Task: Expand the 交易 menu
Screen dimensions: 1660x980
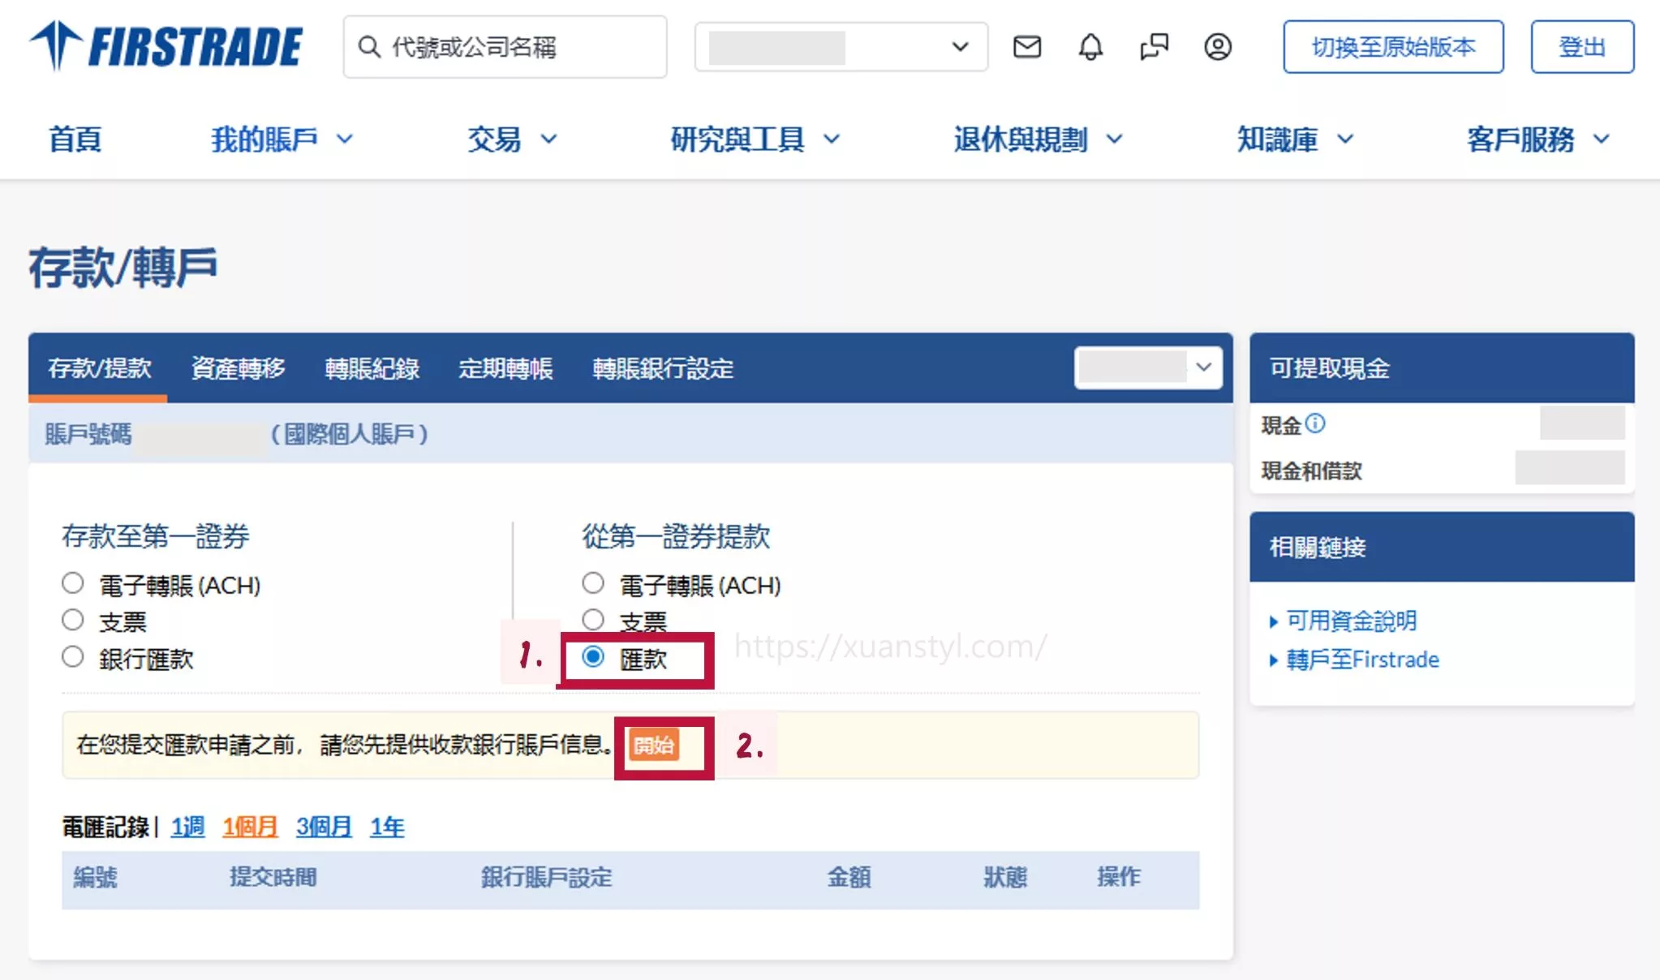Action: coord(512,140)
